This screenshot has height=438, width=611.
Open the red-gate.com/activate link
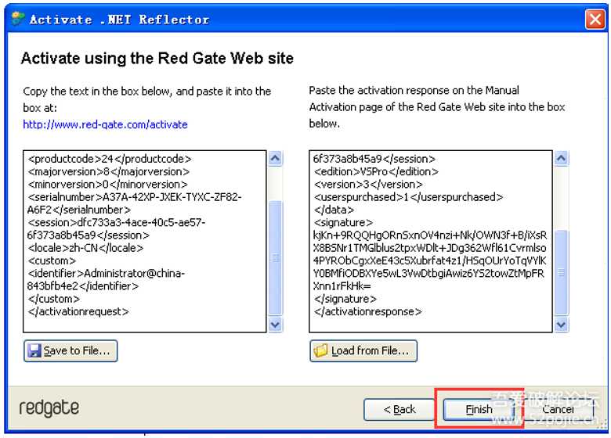(x=105, y=124)
